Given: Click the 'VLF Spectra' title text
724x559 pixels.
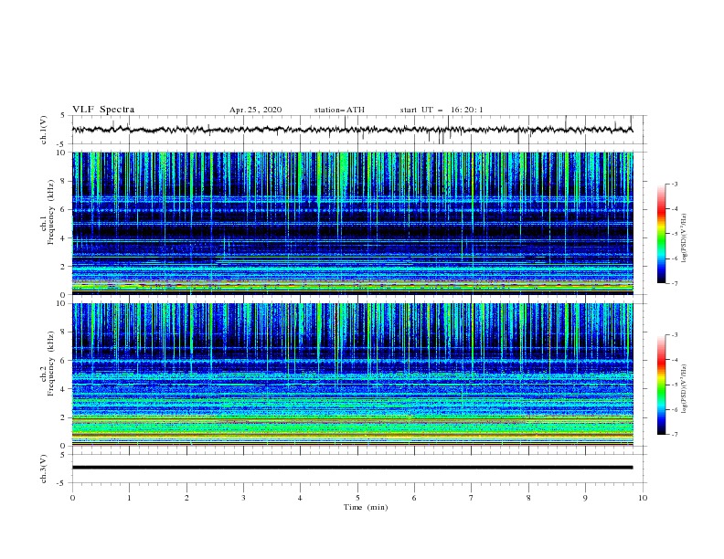Looking at the screenshot, I should point(103,110).
